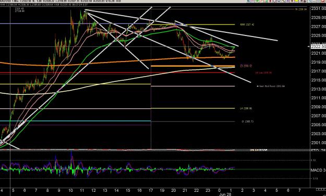This screenshot has width=326, height=196.
Task: Click the 2305.73 level label
Action: point(247,121)
